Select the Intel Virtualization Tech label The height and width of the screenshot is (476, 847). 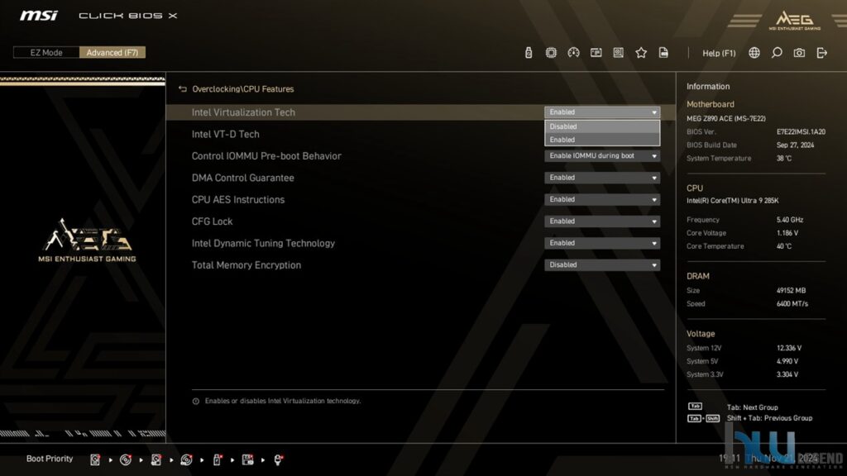click(243, 112)
